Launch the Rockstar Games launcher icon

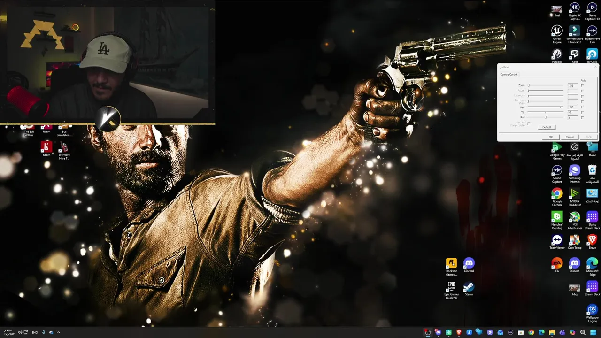click(x=451, y=266)
